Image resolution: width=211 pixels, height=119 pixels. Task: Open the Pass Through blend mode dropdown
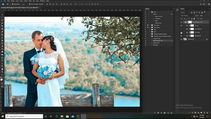pos(187,16)
